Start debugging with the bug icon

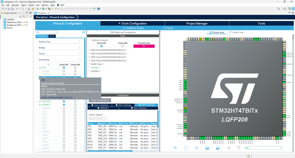tap(38, 9)
